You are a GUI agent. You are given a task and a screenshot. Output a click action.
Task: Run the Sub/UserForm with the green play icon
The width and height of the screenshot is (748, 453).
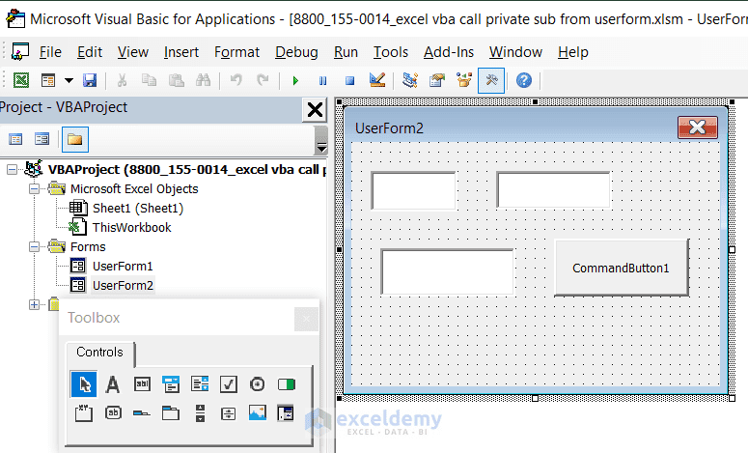295,81
